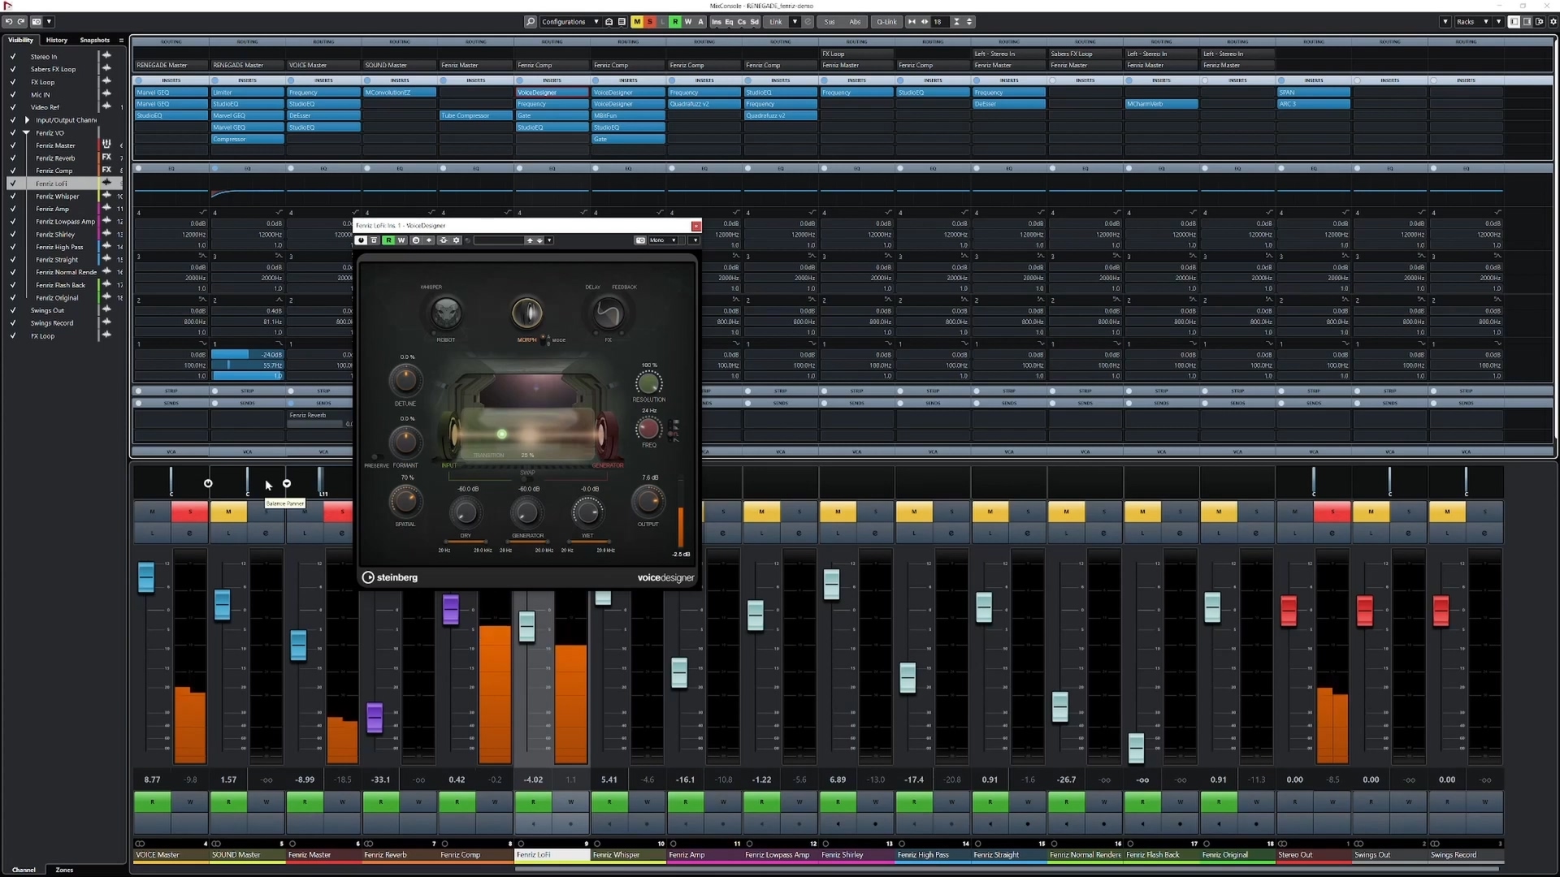Viewport: 1560px width, 877px height.
Task: Toggle the global Read automation button
Action: pos(675,22)
